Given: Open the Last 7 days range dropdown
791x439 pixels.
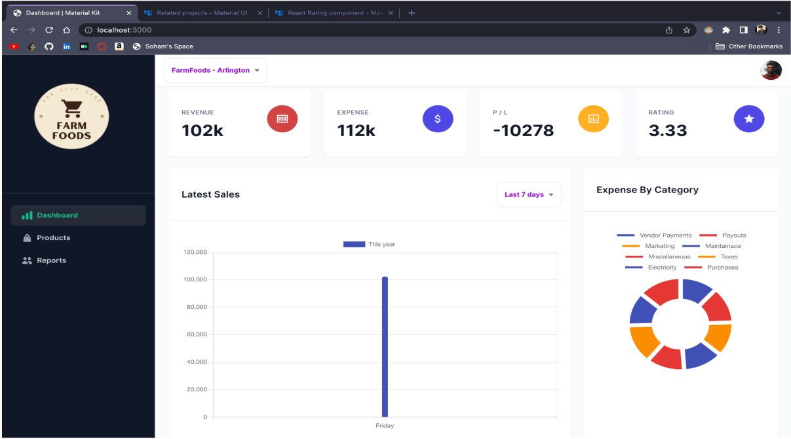Looking at the screenshot, I should [529, 194].
